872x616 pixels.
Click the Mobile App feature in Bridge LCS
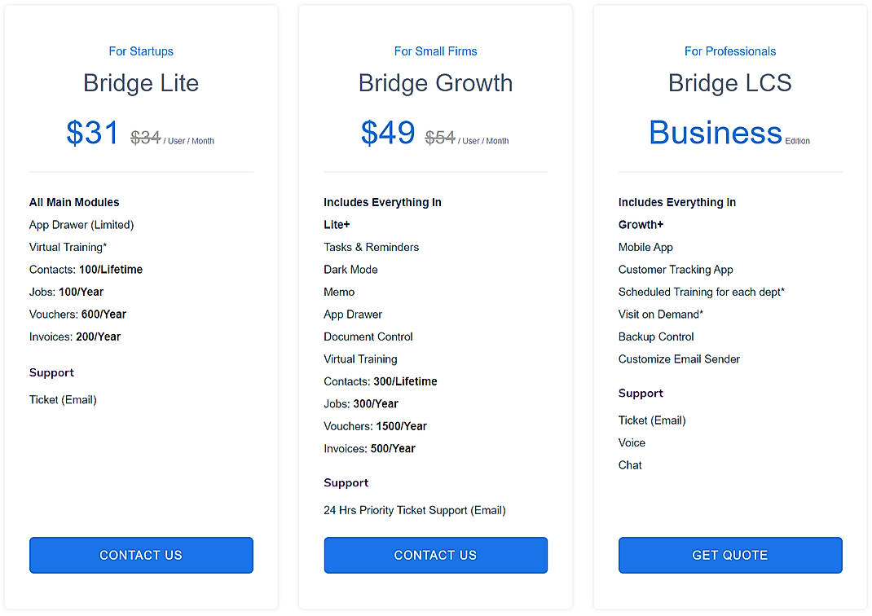645,247
